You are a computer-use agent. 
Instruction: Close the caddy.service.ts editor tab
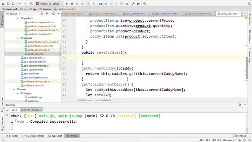coord(239,14)
